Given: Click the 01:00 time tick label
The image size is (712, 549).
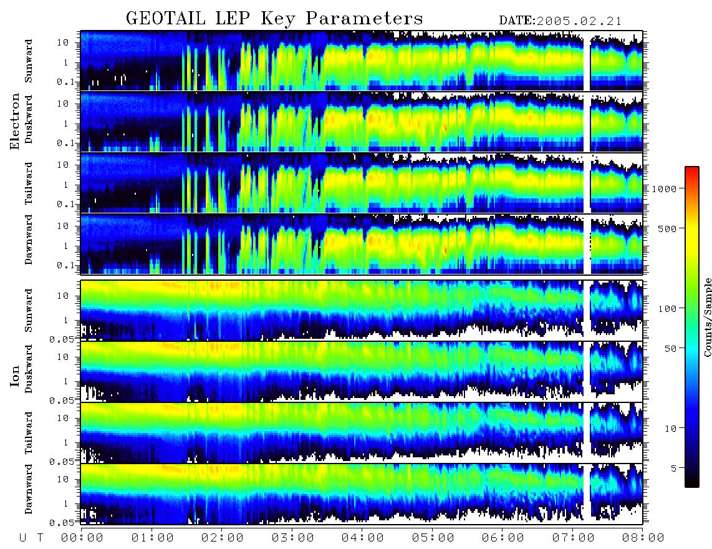Looking at the screenshot, I should pos(153,538).
